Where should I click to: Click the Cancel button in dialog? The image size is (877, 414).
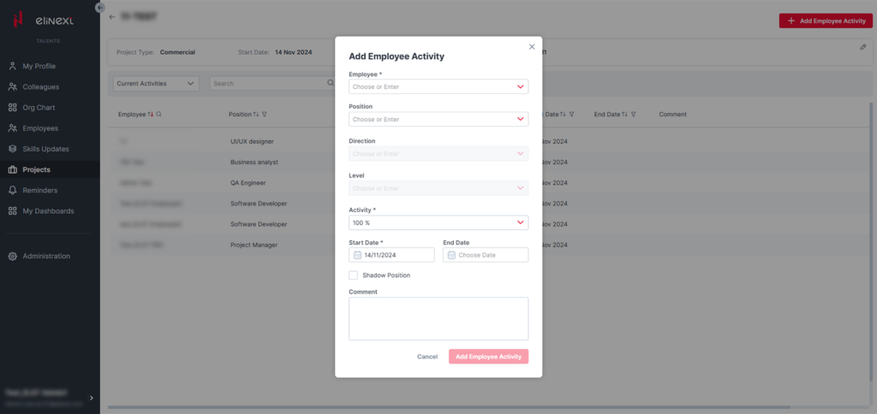[x=427, y=357]
